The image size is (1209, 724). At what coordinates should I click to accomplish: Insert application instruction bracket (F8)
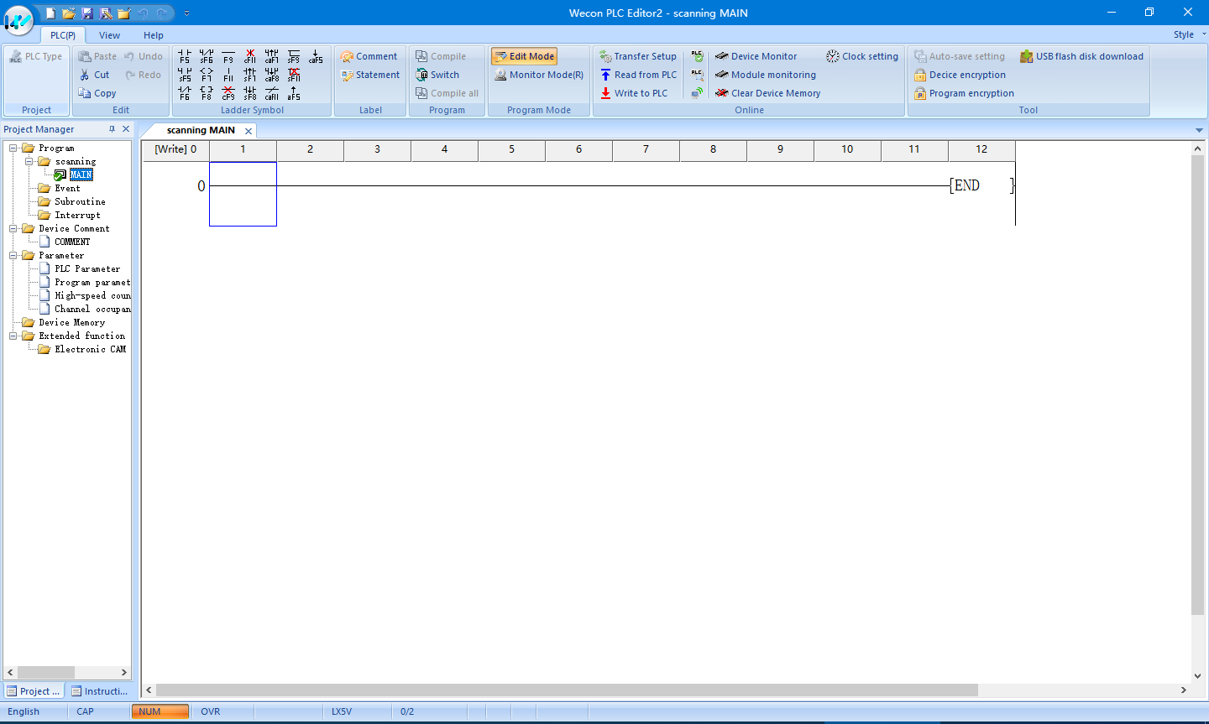pos(207,93)
